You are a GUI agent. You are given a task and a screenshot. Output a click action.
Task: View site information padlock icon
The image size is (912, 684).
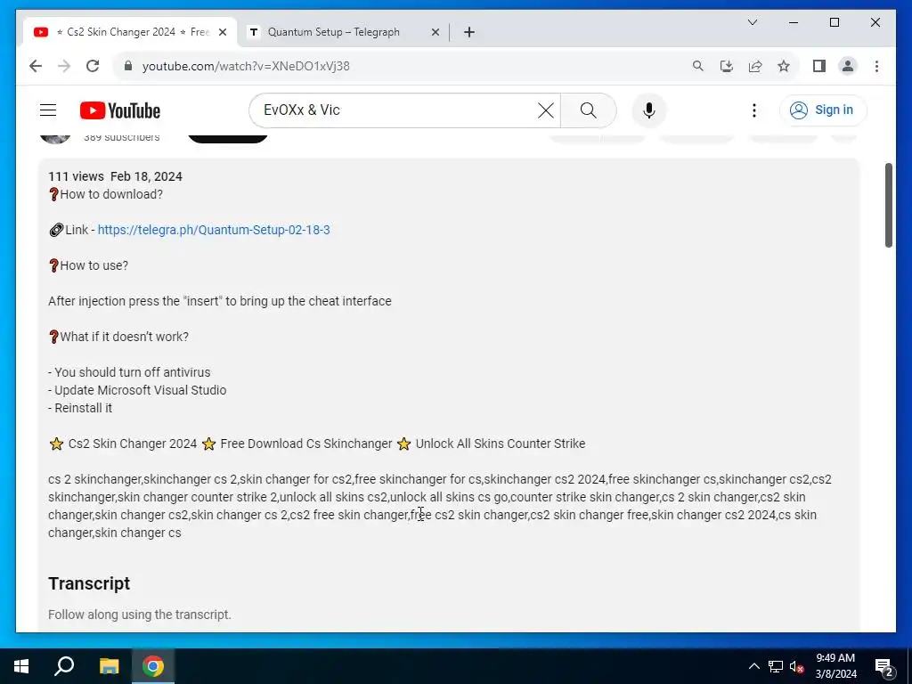[128, 66]
